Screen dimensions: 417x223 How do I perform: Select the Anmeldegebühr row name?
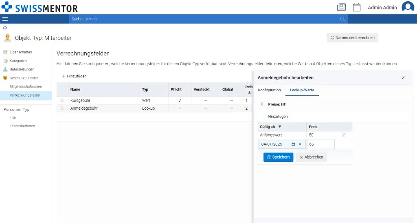click(84, 108)
